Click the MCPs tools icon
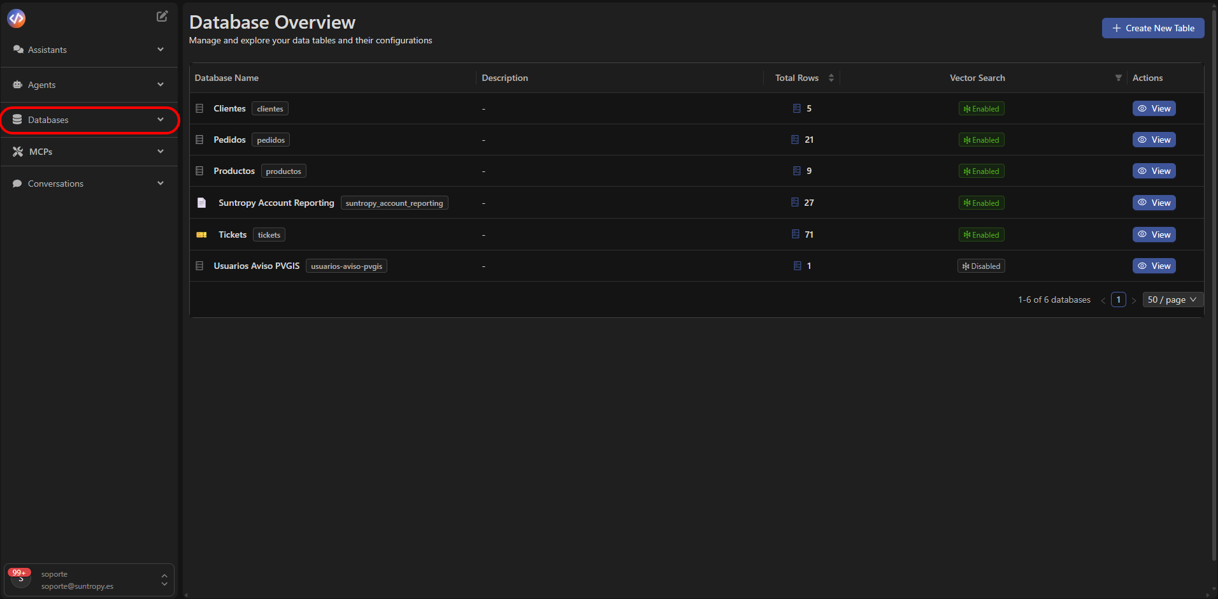The image size is (1218, 599). [18, 152]
